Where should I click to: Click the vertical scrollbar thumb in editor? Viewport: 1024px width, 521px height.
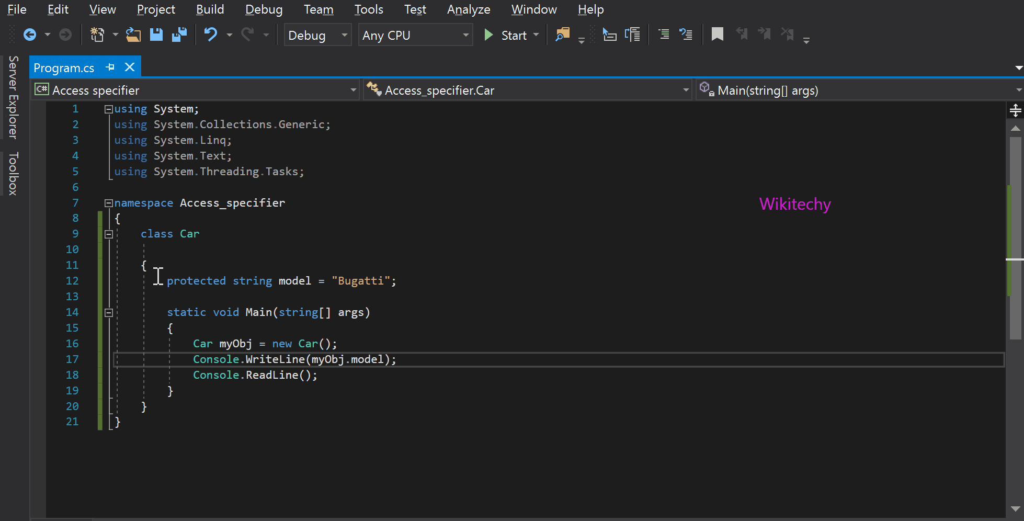point(1015,235)
